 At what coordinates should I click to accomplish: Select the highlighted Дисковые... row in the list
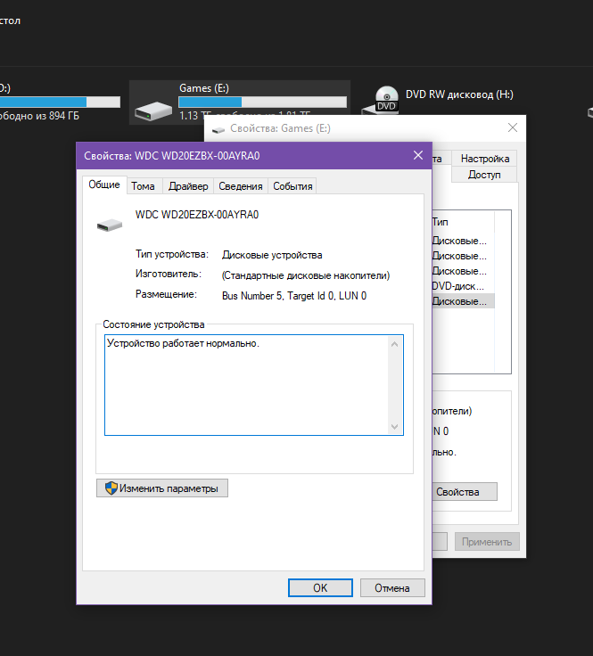click(463, 301)
